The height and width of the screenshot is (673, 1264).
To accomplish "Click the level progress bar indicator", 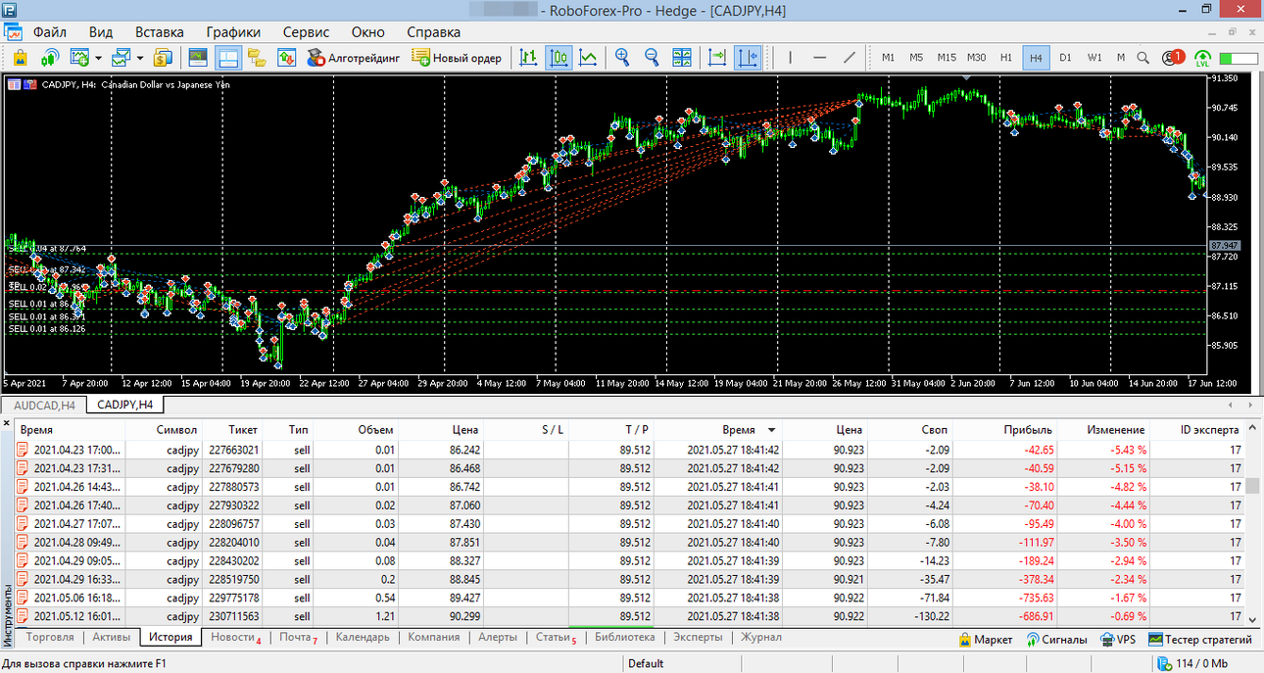I will (x=1239, y=58).
